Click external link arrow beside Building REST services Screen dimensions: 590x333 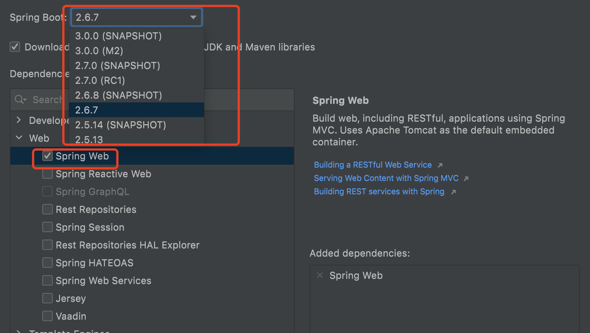453,192
